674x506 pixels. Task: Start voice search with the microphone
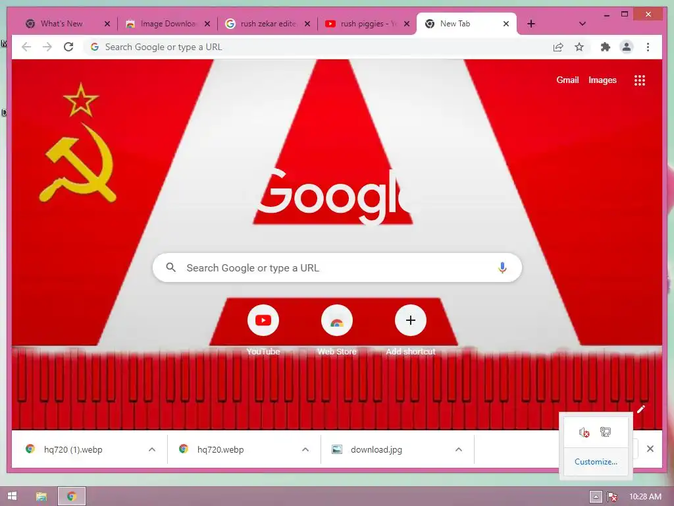(x=502, y=267)
